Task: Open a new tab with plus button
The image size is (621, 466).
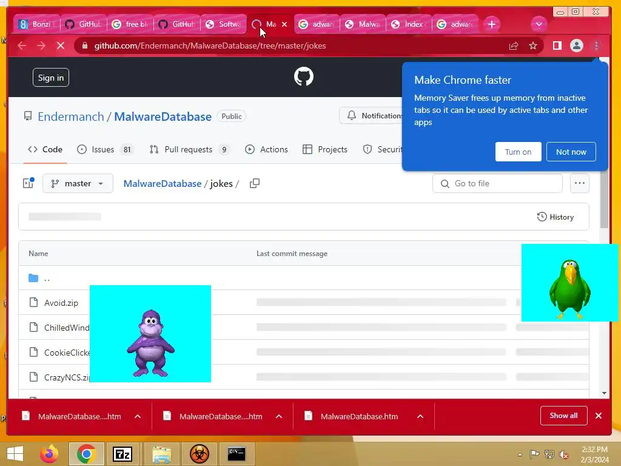Action: pos(491,24)
